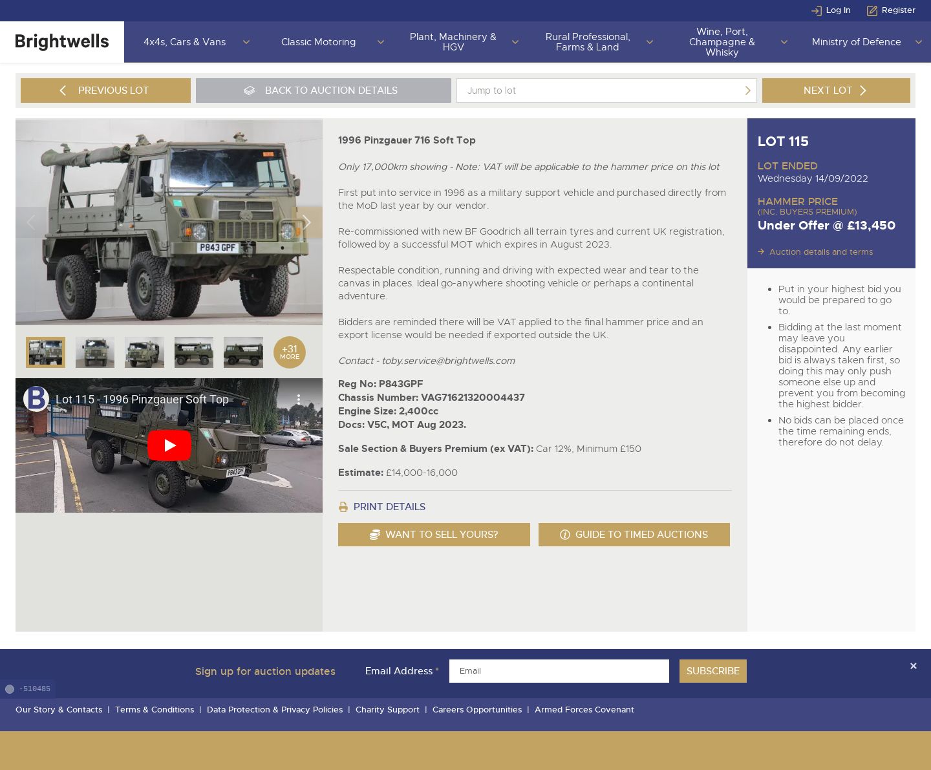Click the '1996 Pinzgauer 716 Soft Top' heading
The width and height of the screenshot is (931, 770).
tap(407, 140)
